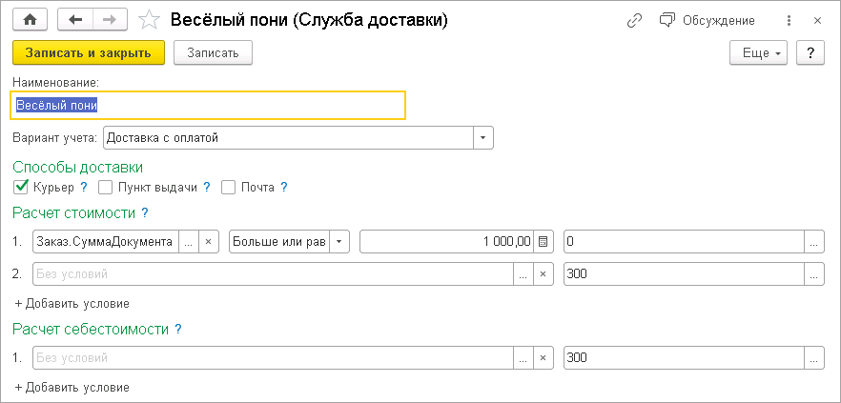Enable the Почта checkbox

[x=228, y=187]
